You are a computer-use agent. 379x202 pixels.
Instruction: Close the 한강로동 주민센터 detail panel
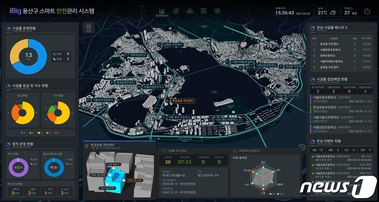[302, 147]
